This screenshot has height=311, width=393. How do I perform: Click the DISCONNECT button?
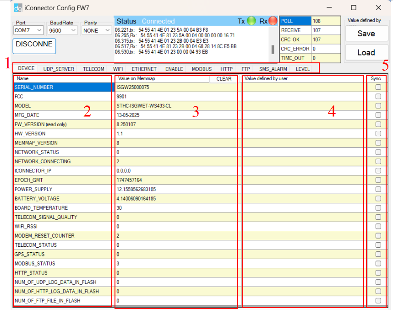pos(34,46)
